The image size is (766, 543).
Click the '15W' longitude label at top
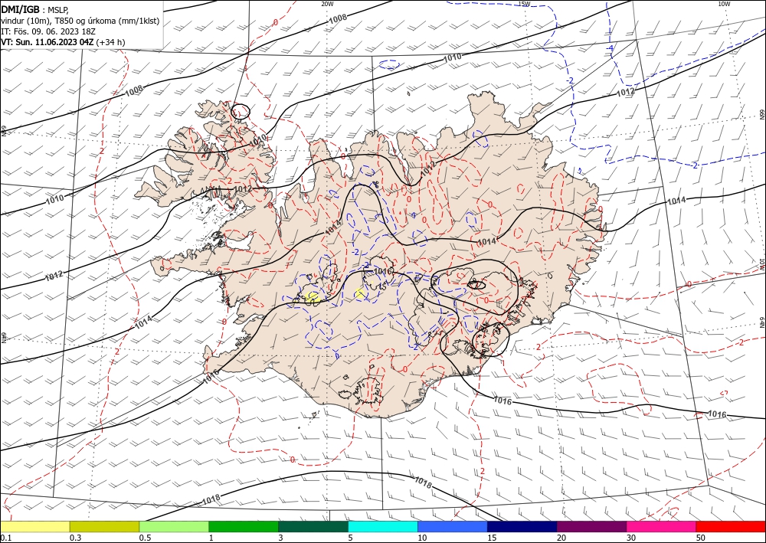click(x=524, y=4)
